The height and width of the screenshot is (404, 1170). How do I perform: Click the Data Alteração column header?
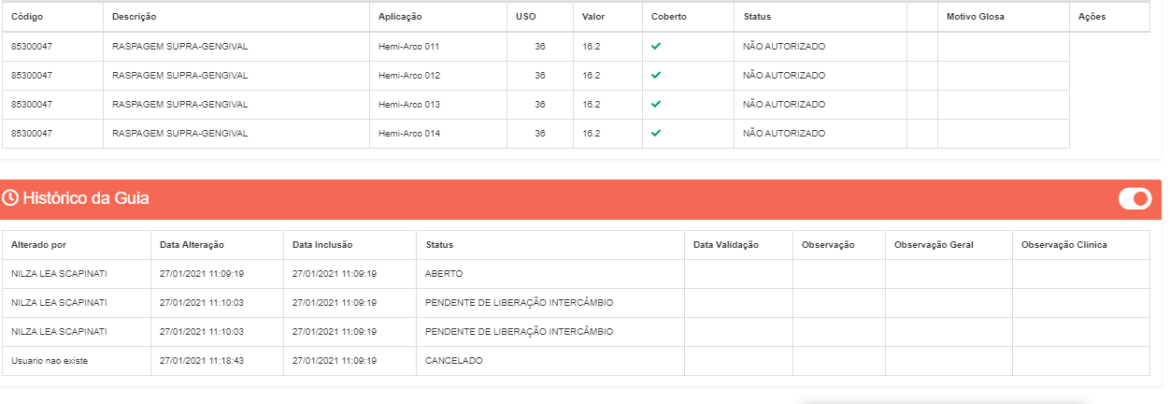tap(192, 245)
